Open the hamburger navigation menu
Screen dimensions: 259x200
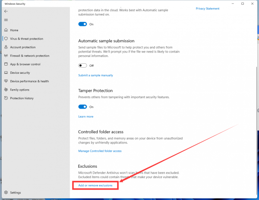pos(6,20)
